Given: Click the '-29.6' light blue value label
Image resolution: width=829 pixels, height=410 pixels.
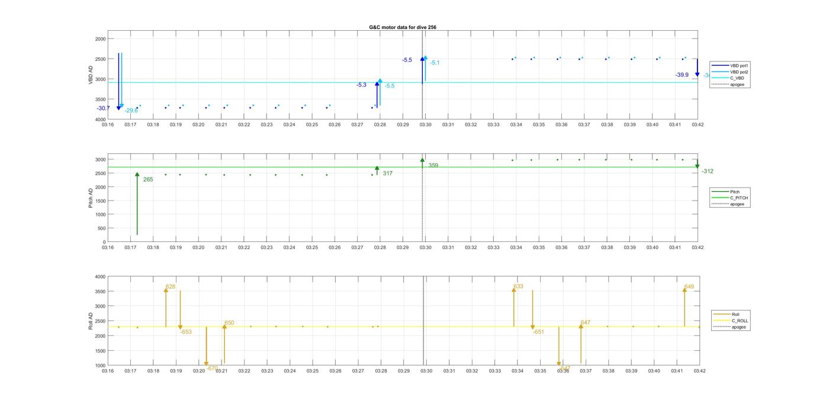Looking at the screenshot, I should click(x=131, y=111).
